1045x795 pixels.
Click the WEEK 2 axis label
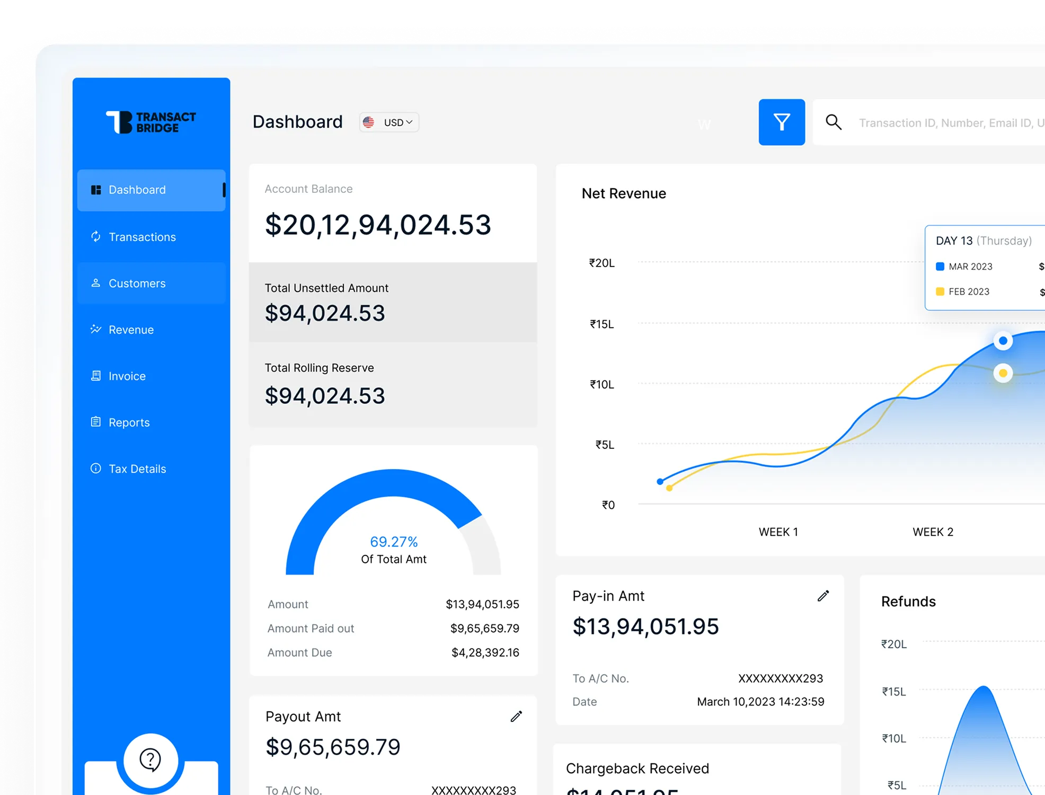tap(933, 532)
